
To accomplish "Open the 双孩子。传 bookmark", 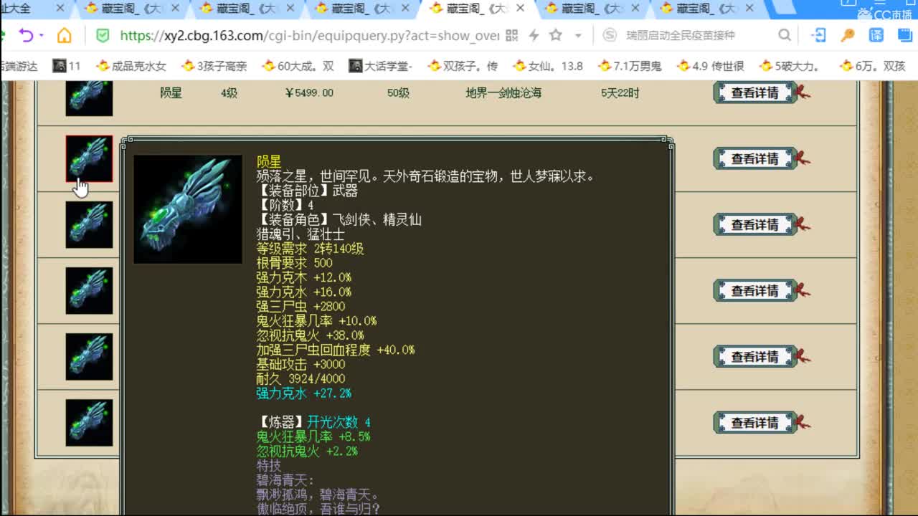I will click(x=463, y=66).
